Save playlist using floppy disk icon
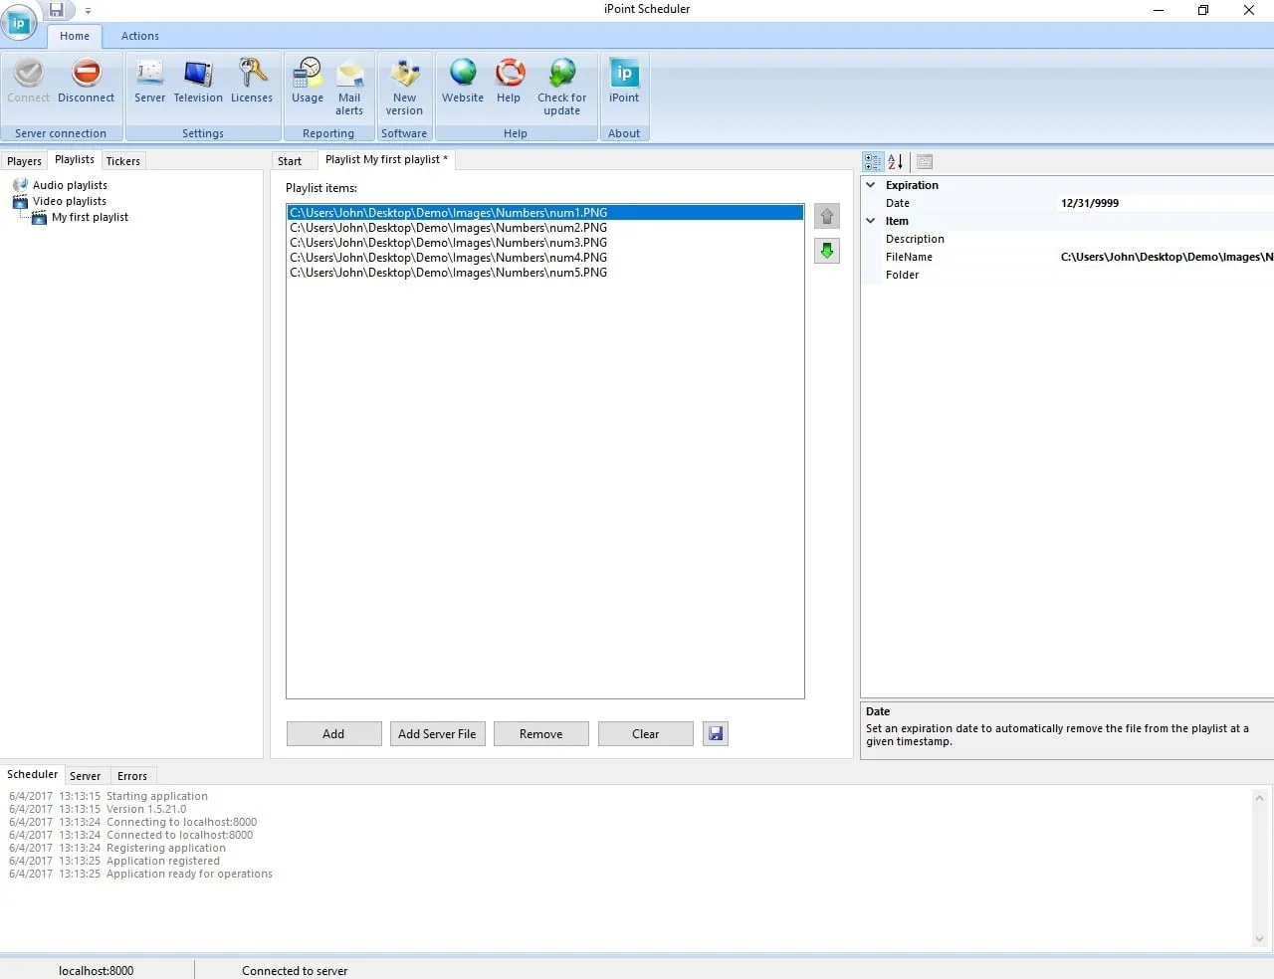The width and height of the screenshot is (1274, 979). pyautogui.click(x=716, y=734)
